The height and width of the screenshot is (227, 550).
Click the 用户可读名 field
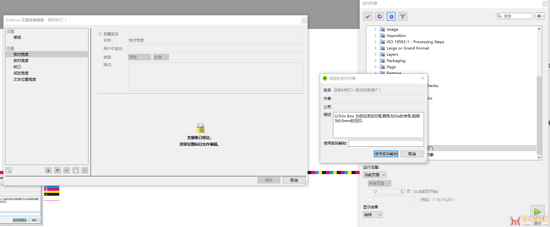[215, 49]
